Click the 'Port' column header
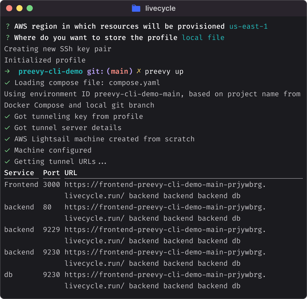Viewport: 307px width, 299px height. 51,173
